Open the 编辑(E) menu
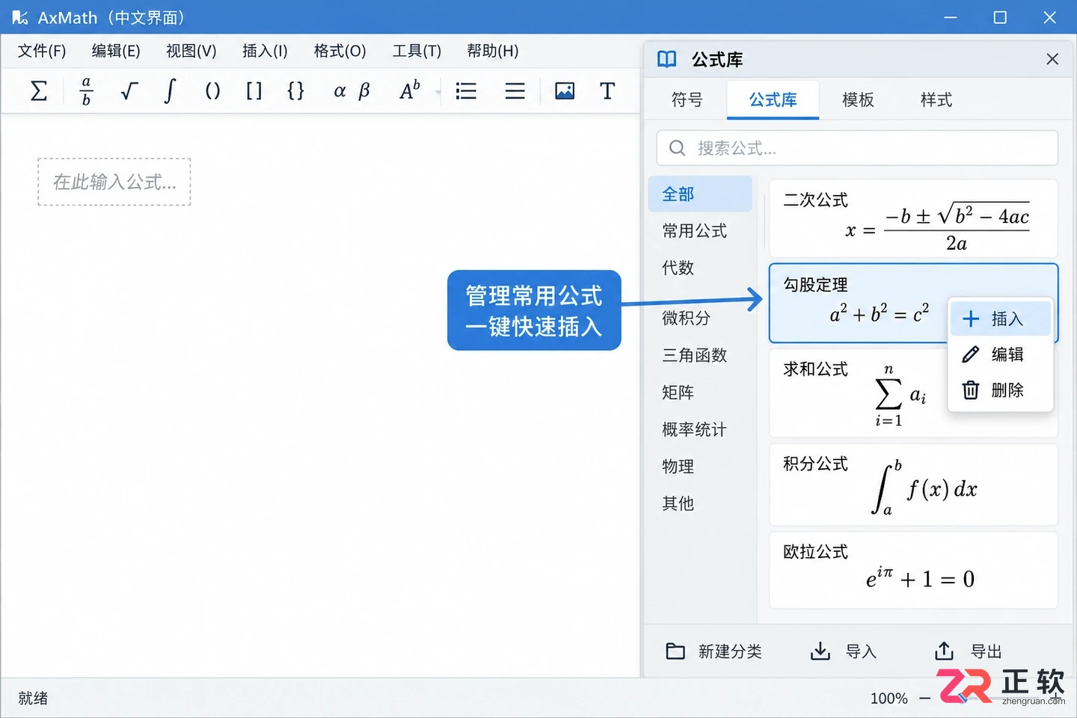The image size is (1077, 718). (116, 51)
